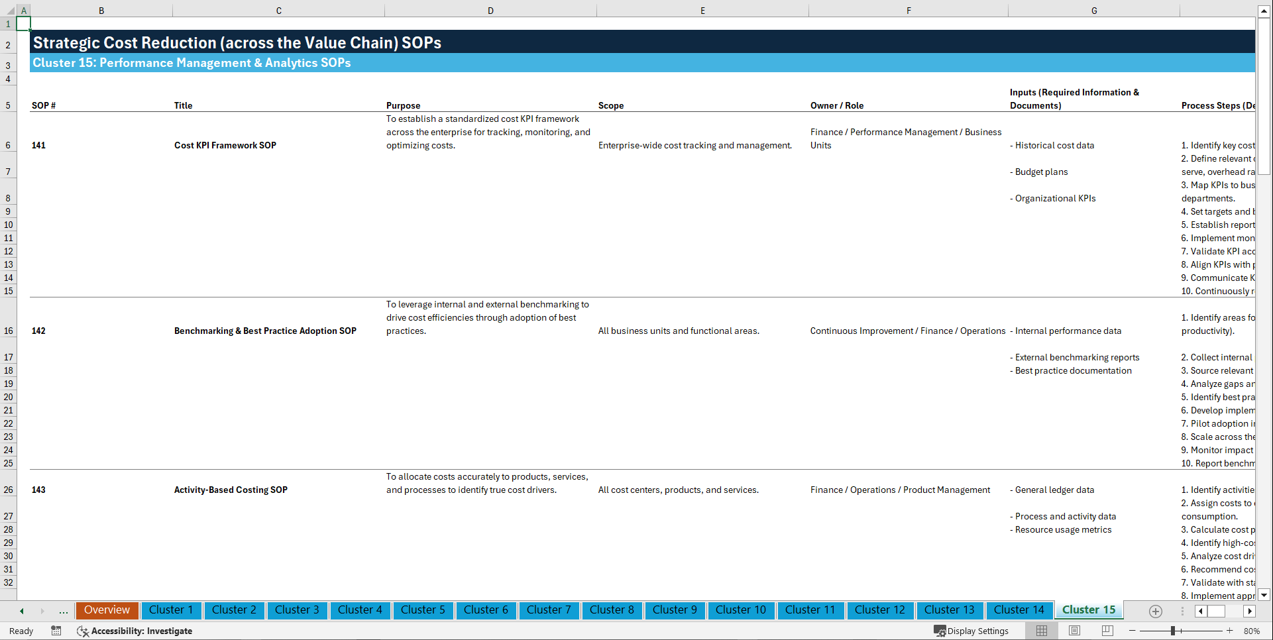
Task: Start recording a macro from the status bar
Action: [56, 631]
